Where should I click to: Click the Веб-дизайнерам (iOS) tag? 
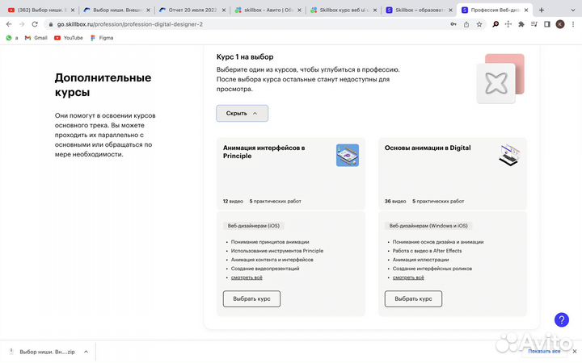coord(254,226)
